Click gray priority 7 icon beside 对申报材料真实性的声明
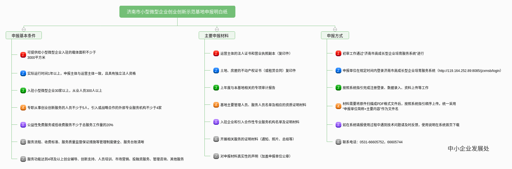The width and height of the screenshot is (512, 169). [x=216, y=156]
